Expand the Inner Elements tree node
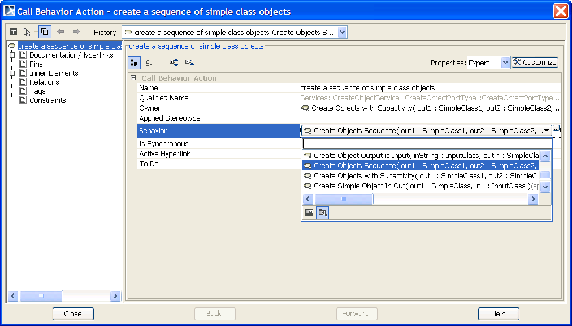 point(12,73)
